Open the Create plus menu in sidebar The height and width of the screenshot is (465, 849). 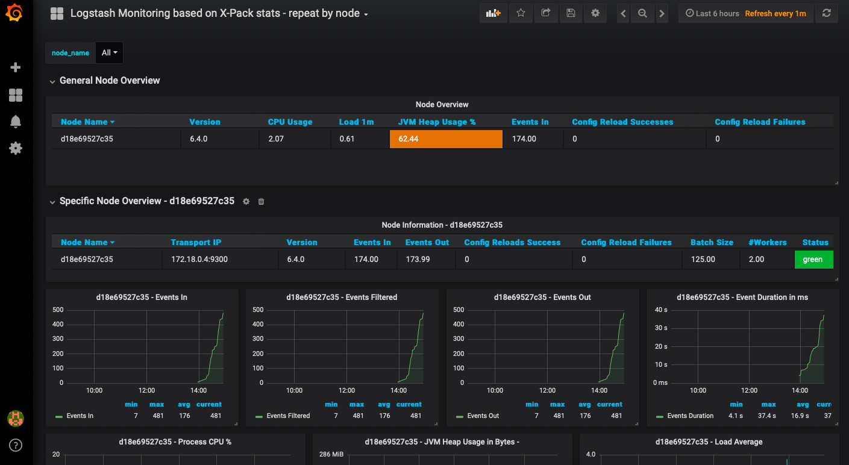[16, 67]
